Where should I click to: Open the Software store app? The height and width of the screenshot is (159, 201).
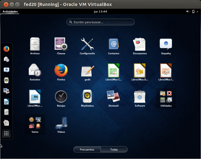140,98
